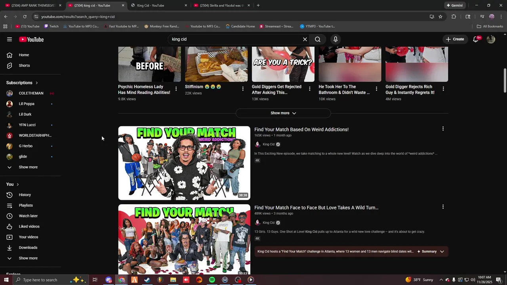Open options for He Took Her short
This screenshot has width=507, height=285.
tap(377, 89)
